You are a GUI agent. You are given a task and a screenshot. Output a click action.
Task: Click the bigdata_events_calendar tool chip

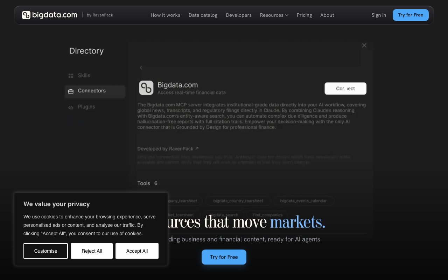point(303,201)
